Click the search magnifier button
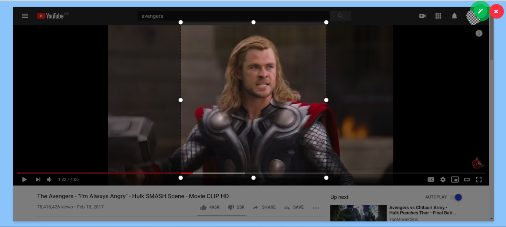This screenshot has width=506, height=227. (x=340, y=16)
